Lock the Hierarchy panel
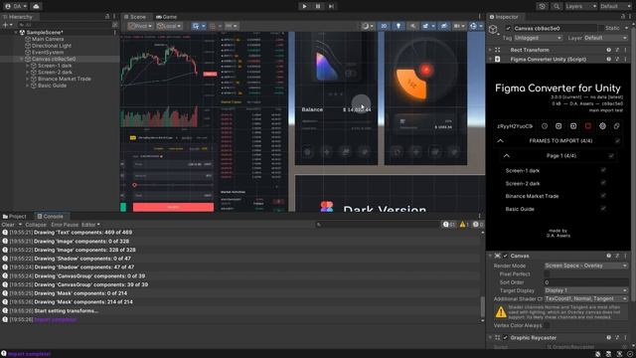Screen dimensions: 636x358 107,17
